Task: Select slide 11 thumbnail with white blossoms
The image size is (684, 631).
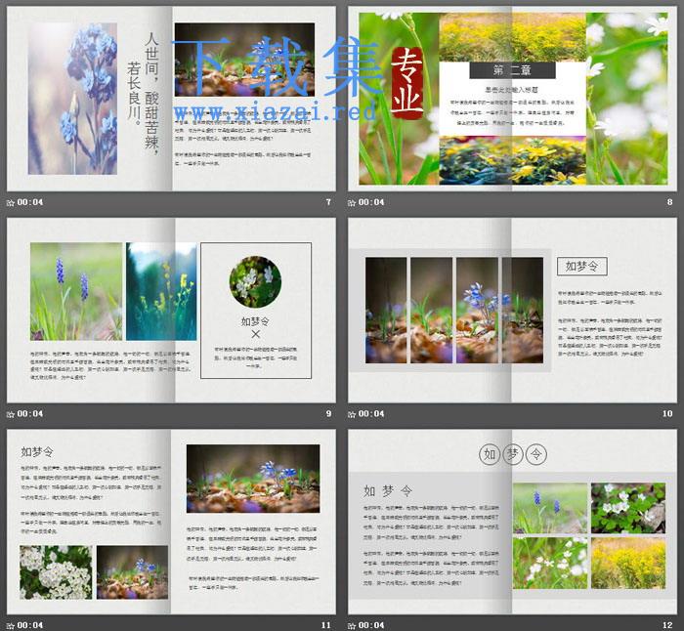Action: (x=171, y=522)
